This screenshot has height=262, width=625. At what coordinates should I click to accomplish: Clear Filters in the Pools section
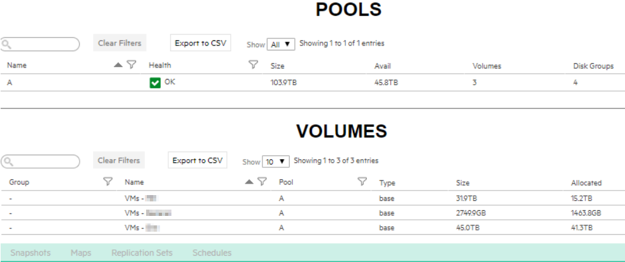(119, 43)
